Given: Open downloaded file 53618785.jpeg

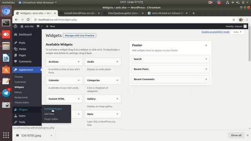Looking at the screenshot, I should pyautogui.click(x=31, y=136).
